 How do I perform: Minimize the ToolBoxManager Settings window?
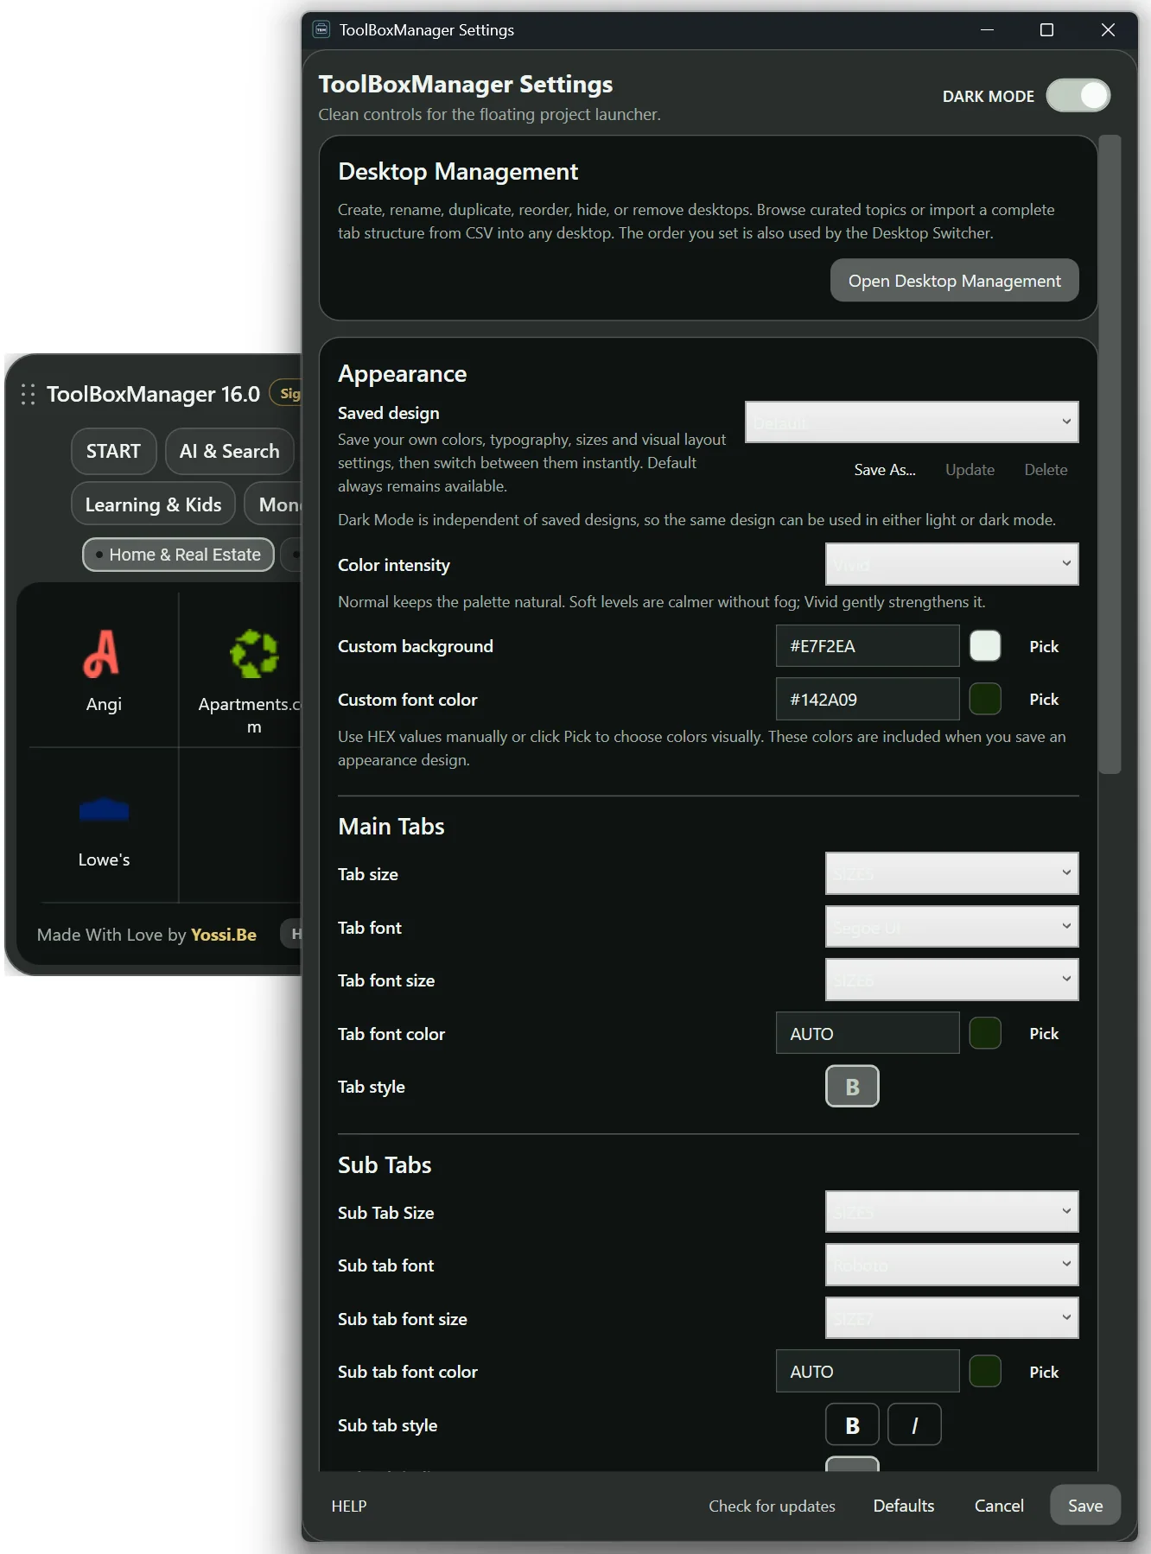[x=987, y=29]
